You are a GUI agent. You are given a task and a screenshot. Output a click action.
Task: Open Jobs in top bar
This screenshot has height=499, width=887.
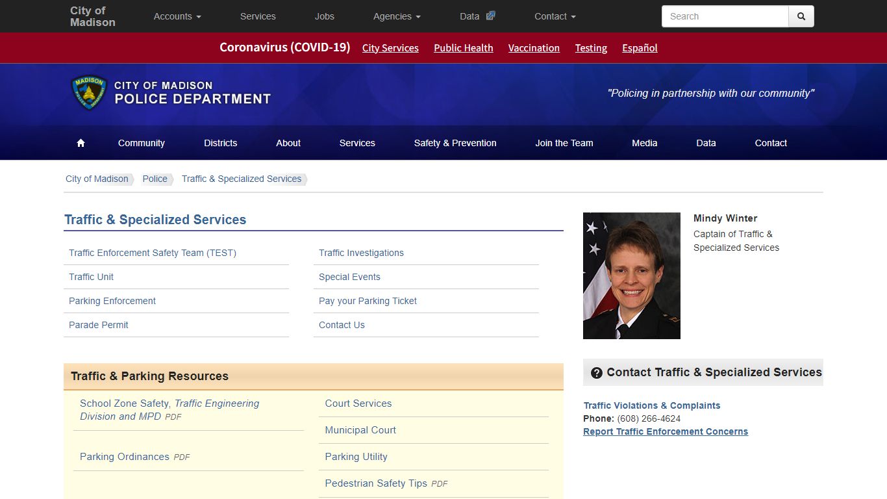[x=325, y=16]
